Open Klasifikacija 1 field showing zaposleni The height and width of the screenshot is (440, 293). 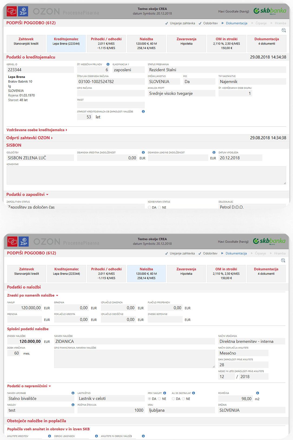pyautogui.click(x=129, y=70)
